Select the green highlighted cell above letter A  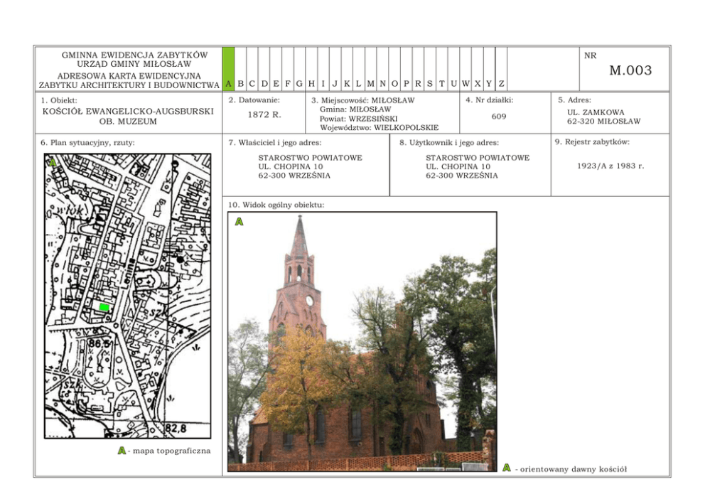[228, 61]
